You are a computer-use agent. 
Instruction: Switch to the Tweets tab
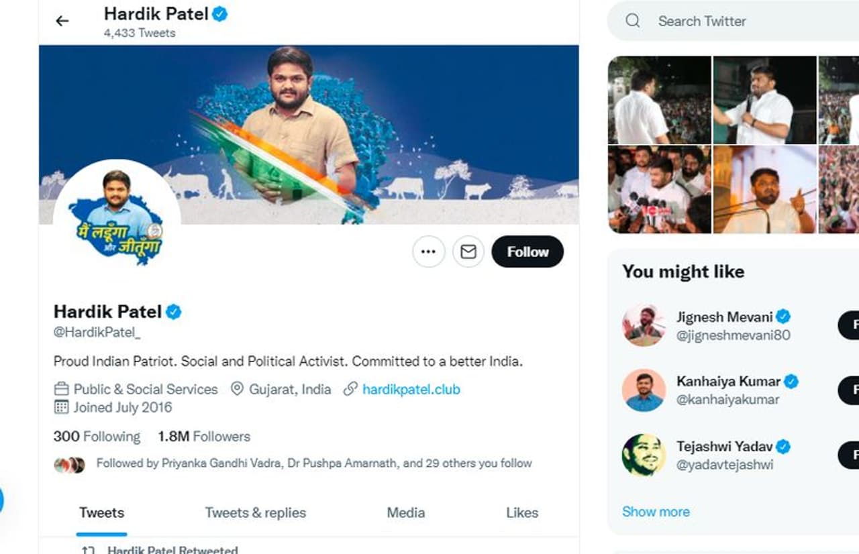[x=102, y=513]
